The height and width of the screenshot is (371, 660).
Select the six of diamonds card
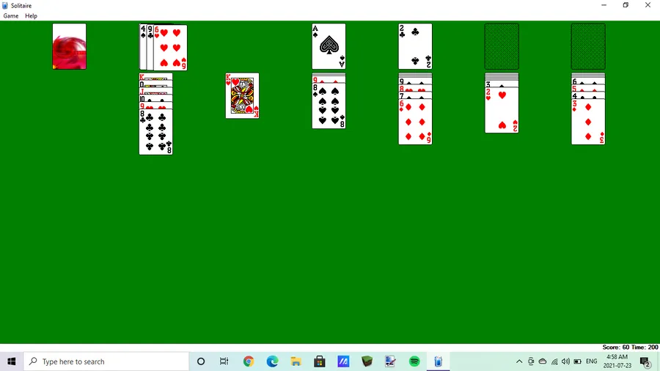(416, 122)
